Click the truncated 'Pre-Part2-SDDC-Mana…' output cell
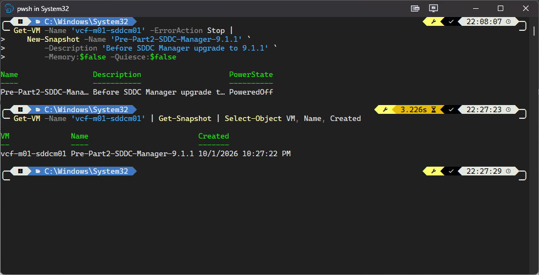 pos(45,92)
